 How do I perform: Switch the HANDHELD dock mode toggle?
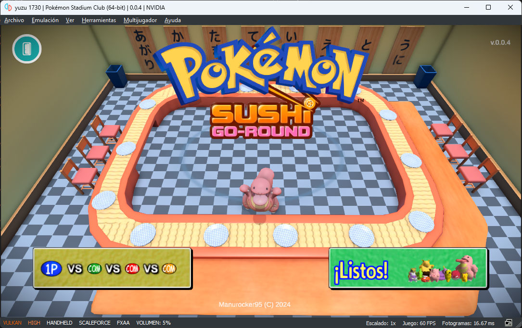tap(59, 323)
